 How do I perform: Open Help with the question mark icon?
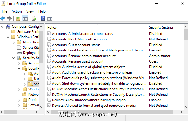click(x=43, y=19)
